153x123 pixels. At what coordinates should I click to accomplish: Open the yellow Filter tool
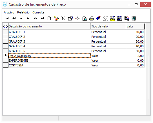click(x=113, y=18)
